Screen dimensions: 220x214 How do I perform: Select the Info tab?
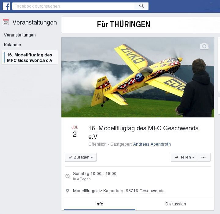click(x=99, y=204)
